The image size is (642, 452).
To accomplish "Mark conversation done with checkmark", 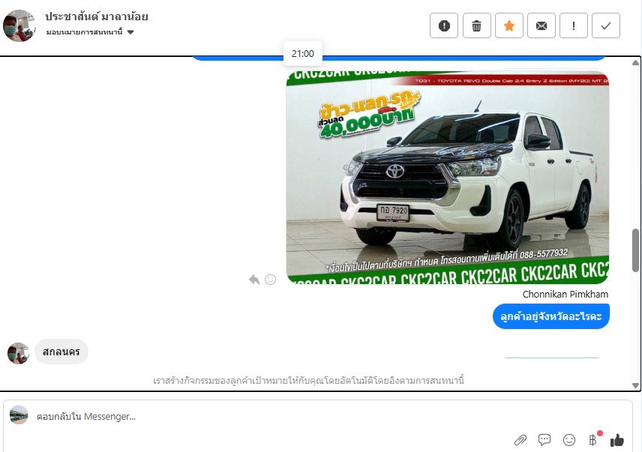I will pyautogui.click(x=606, y=25).
